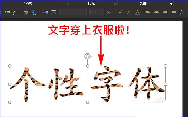This screenshot has height=117, width=188.
Task: Click the font color A swatch
Action: pyautogui.click(x=137, y=12)
